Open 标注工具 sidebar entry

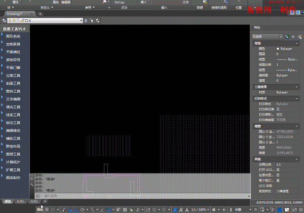[13, 123]
